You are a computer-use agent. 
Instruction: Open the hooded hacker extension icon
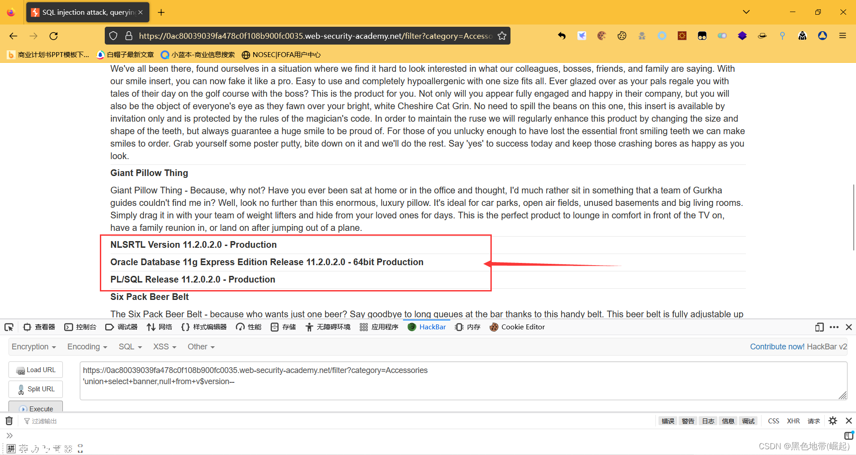click(x=802, y=36)
